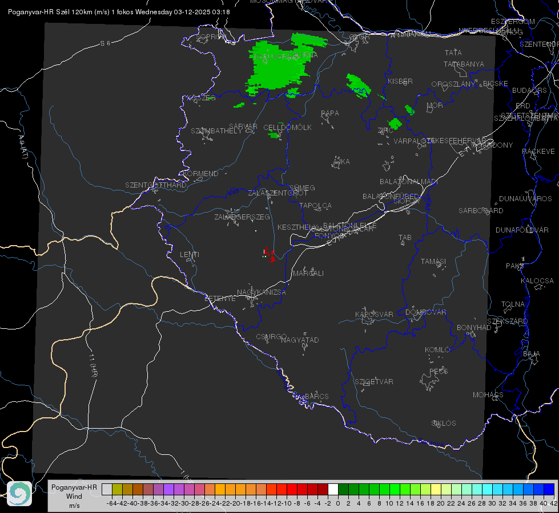Click the Poganyvar-HR Wind m/s legend label
559x513 pixels.
click(74, 496)
